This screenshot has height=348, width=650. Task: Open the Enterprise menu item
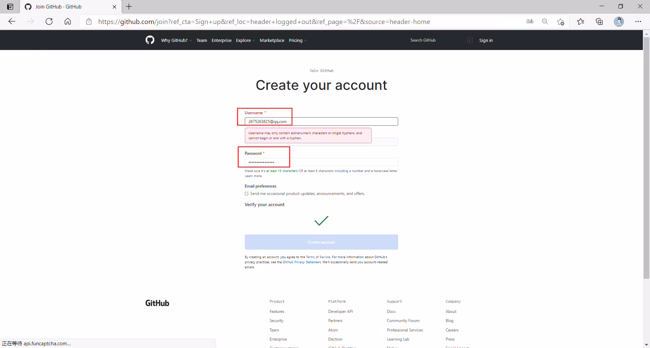221,40
